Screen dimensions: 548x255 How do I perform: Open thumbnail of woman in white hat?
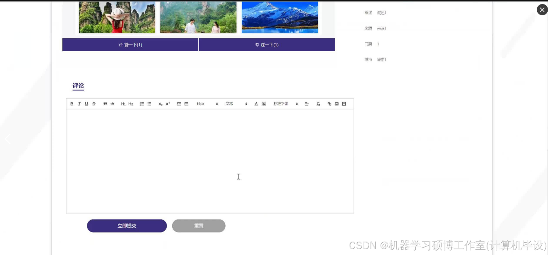click(x=117, y=17)
